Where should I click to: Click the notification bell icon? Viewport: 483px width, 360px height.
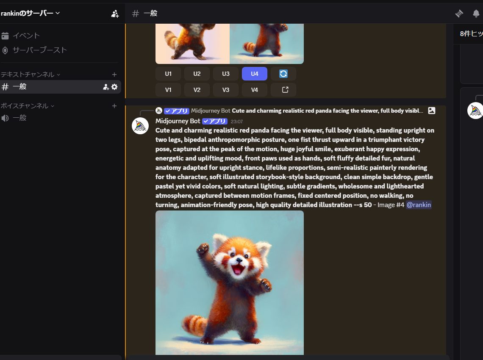pyautogui.click(x=476, y=14)
